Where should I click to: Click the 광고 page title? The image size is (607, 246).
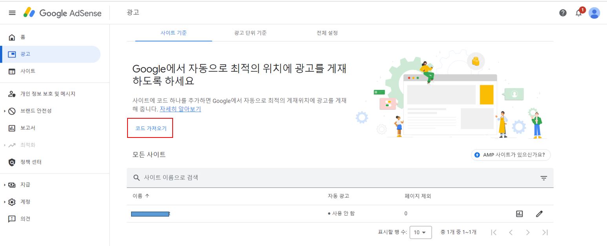click(x=133, y=13)
